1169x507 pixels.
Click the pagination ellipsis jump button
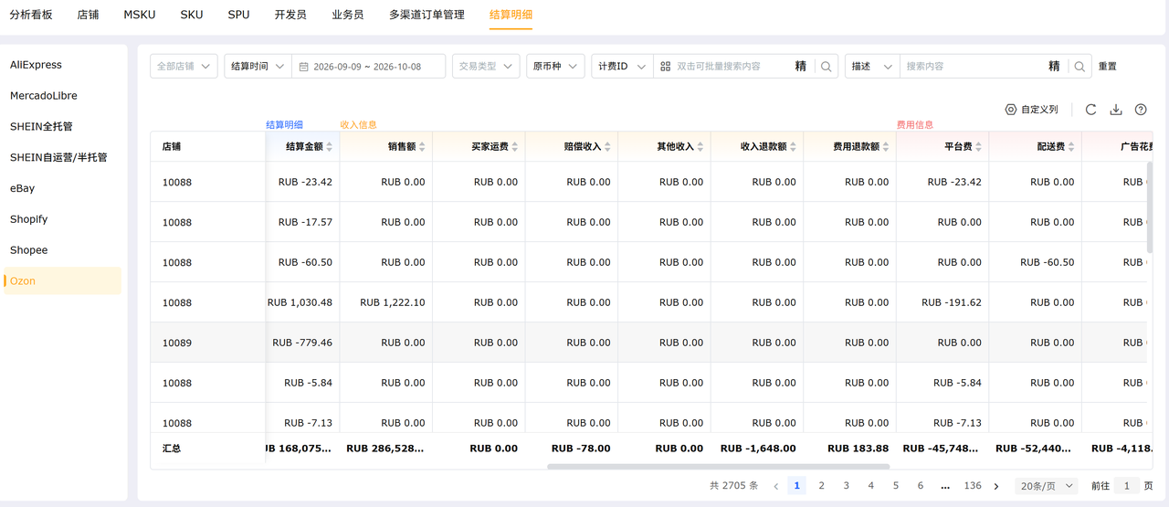tap(945, 486)
